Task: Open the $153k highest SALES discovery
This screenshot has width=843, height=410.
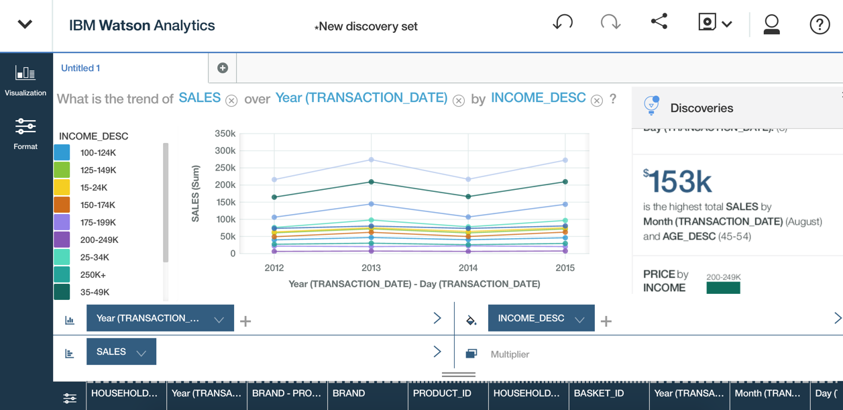Action: click(738, 205)
